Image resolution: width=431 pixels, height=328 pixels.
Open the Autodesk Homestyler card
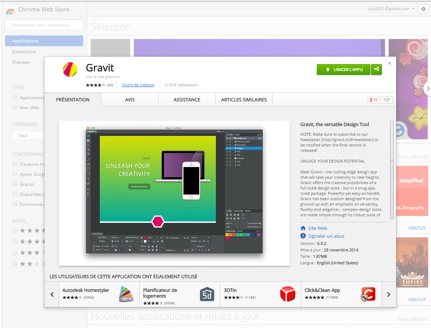coord(99,294)
